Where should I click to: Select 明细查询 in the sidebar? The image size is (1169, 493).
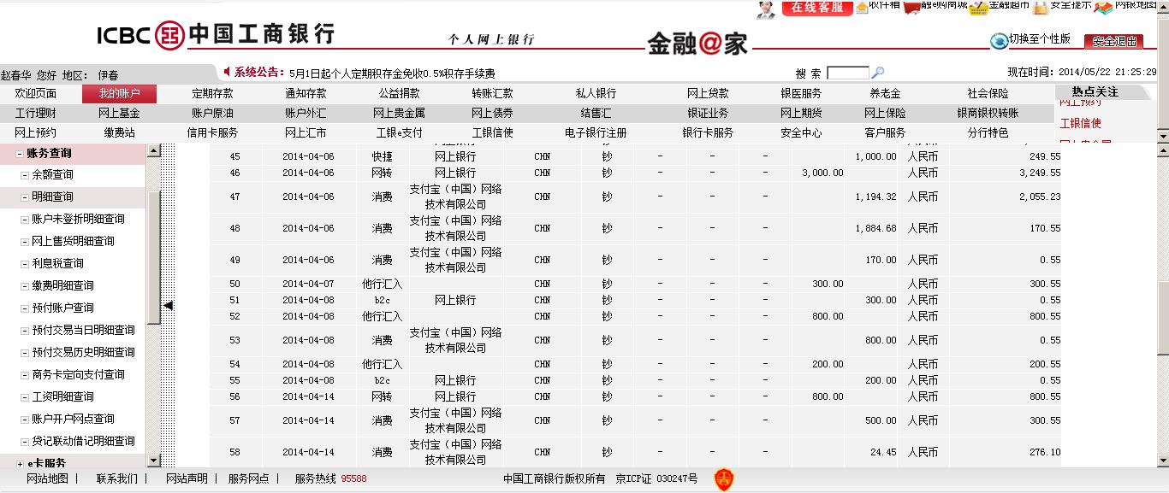tap(52, 197)
